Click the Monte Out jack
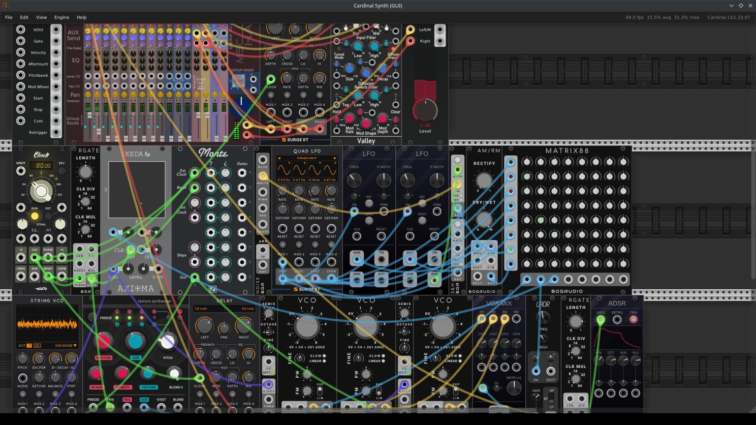 coord(195,277)
